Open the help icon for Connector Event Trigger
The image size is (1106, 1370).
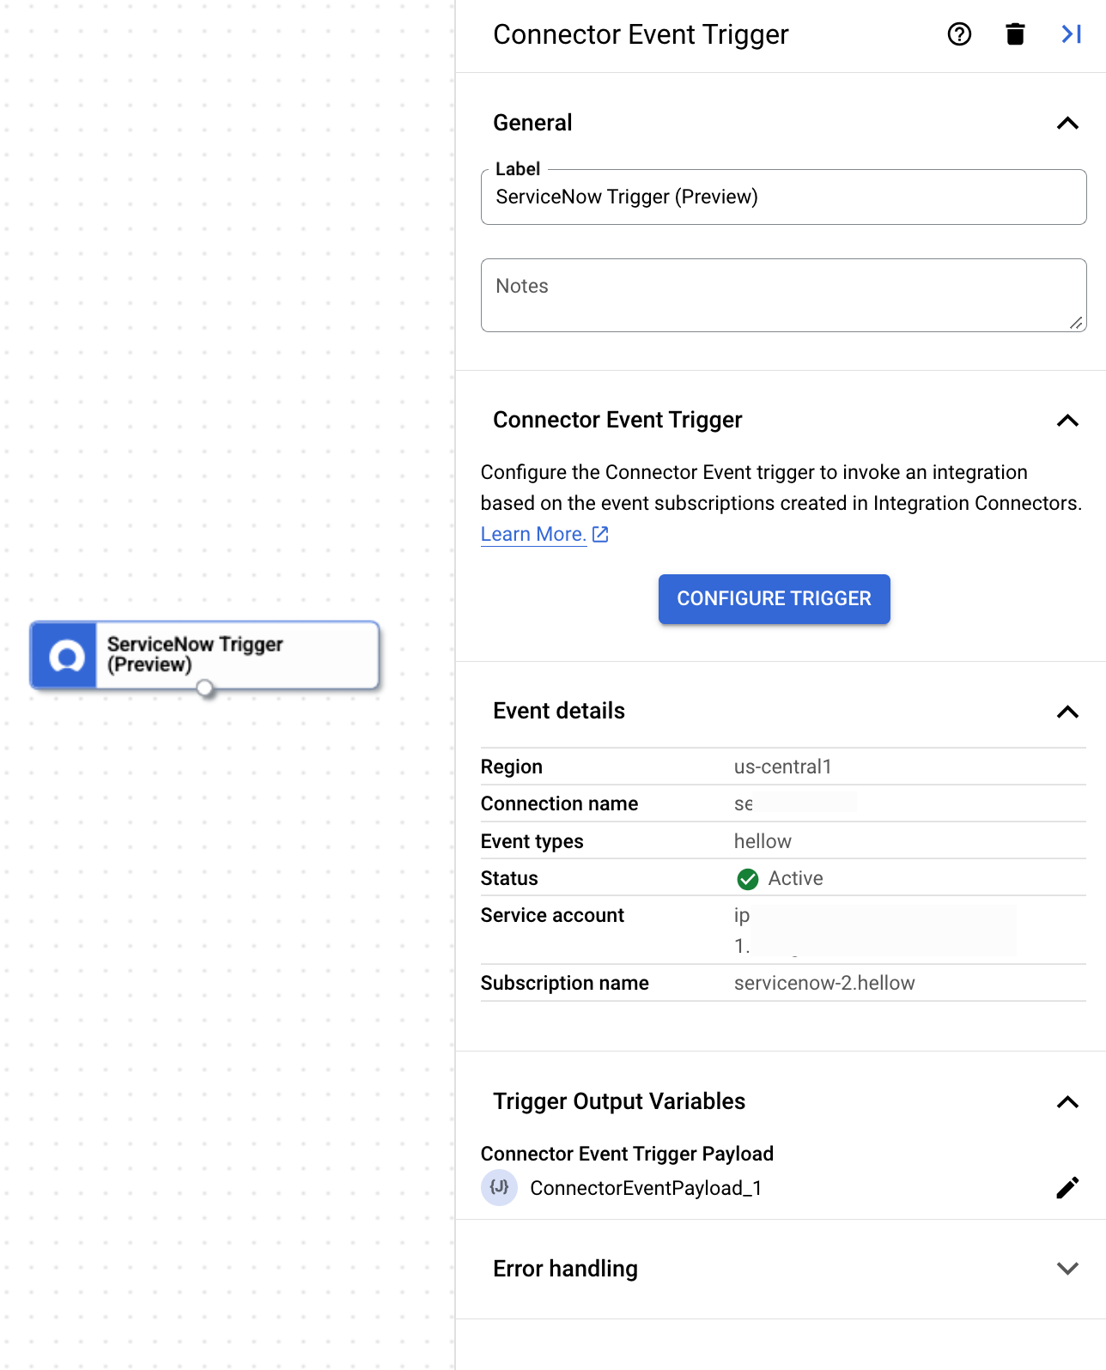coord(958,34)
